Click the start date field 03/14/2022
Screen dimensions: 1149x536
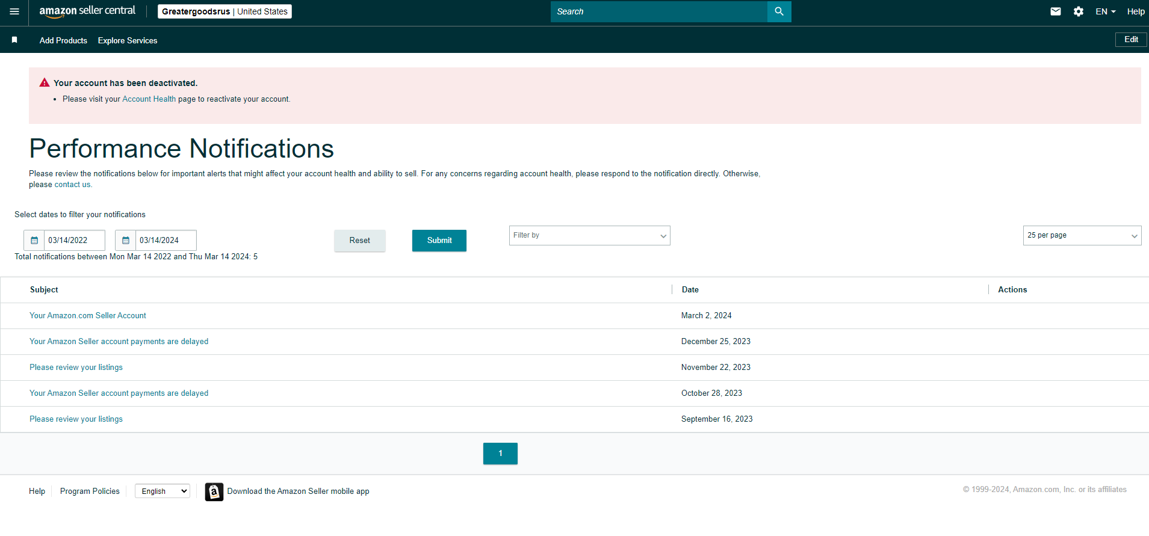[75, 240]
